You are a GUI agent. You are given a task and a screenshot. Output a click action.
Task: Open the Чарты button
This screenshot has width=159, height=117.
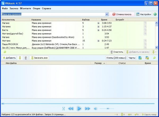tap(132, 58)
